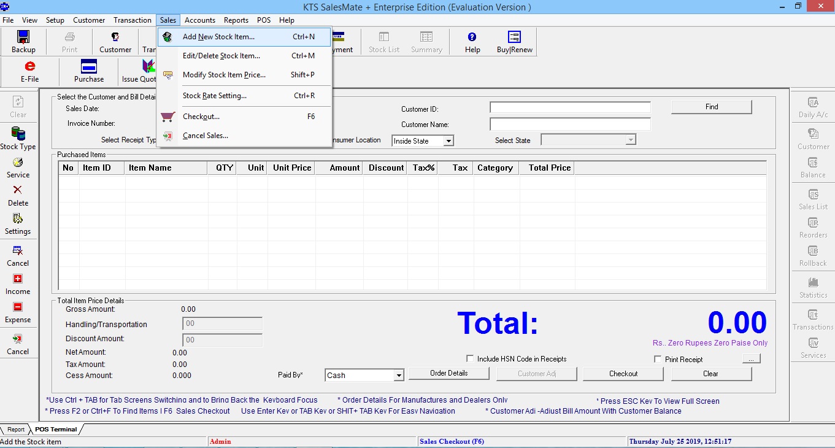This screenshot has width=835, height=448.
Task: Click the Handling/Transportation amount field
Action: (x=222, y=324)
